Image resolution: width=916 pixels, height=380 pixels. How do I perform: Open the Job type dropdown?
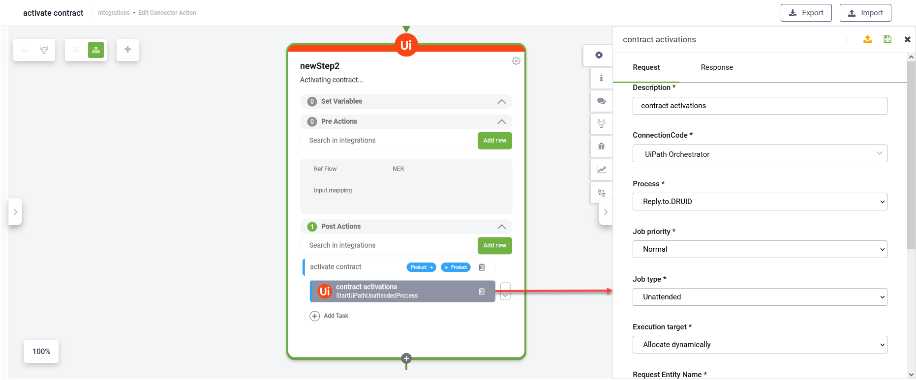click(x=760, y=297)
